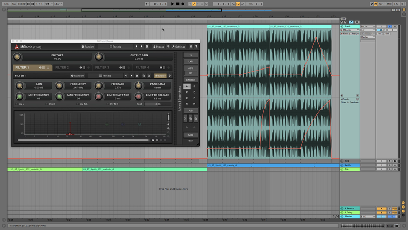
Task: Click the paste icon in Filter 1 section
Action: click(x=149, y=76)
